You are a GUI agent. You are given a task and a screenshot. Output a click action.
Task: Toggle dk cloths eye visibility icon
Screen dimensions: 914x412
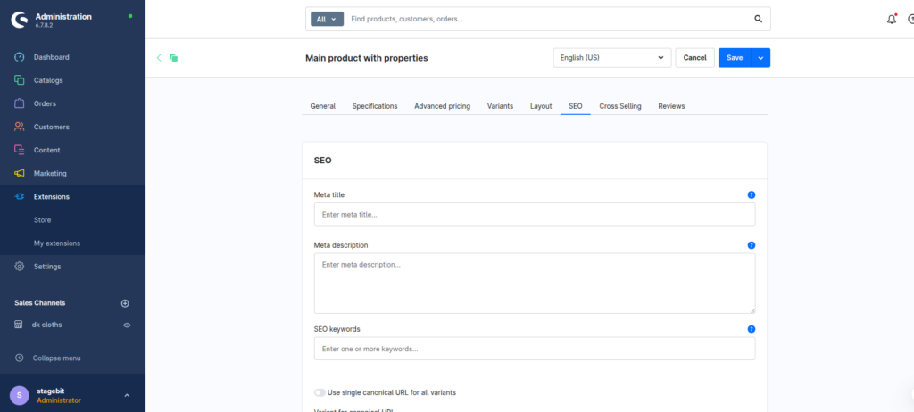(127, 325)
